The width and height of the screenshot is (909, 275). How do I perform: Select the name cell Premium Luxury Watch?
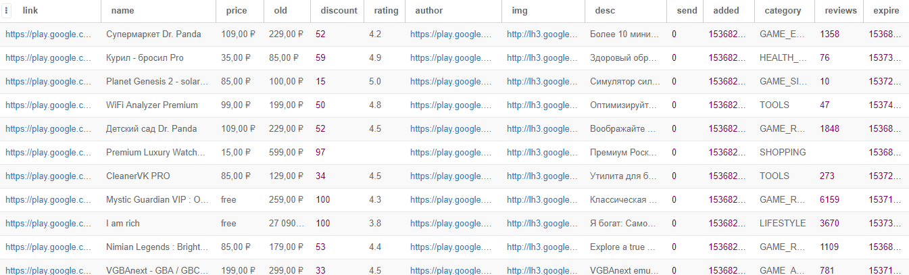(155, 153)
